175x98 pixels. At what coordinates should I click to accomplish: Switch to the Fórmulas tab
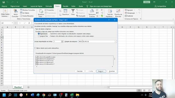pos(49,6)
